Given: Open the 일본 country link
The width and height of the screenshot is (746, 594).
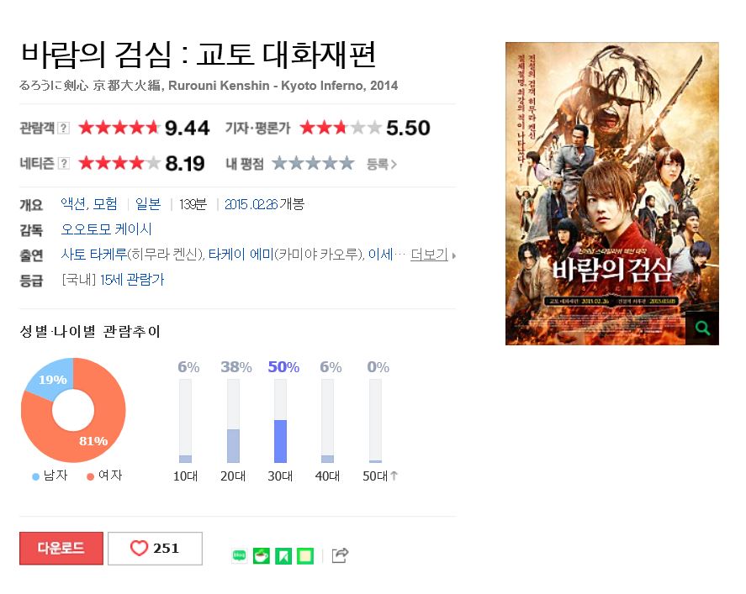Looking at the screenshot, I should click(148, 204).
